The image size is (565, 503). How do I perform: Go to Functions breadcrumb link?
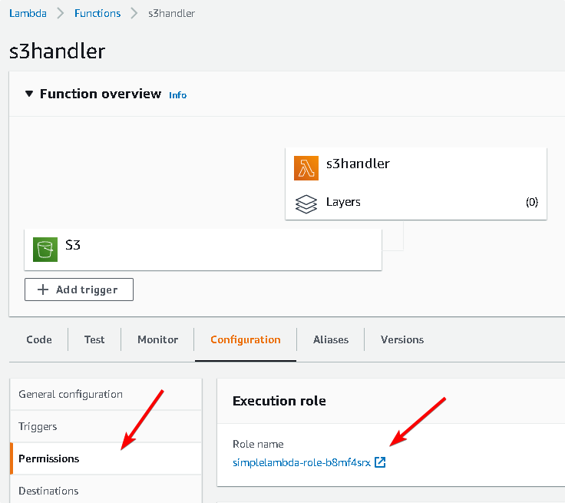point(97,13)
